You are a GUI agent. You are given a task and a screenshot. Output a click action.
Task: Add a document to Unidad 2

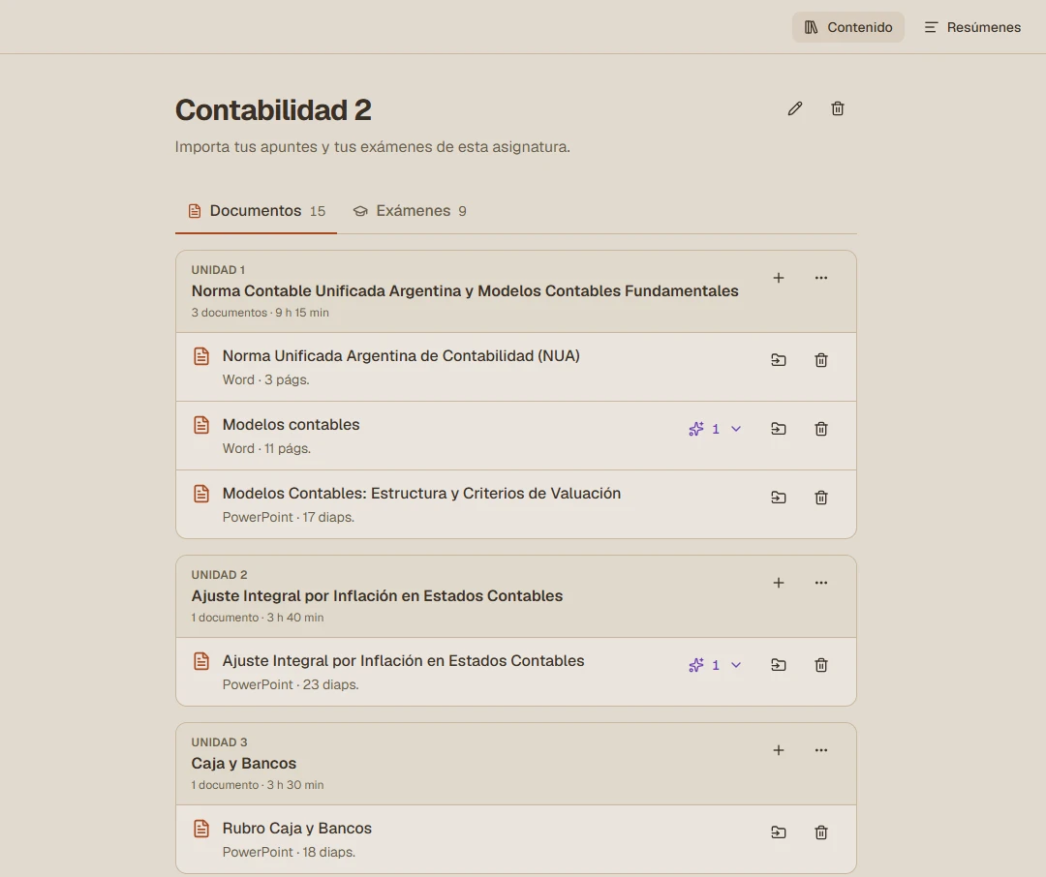pyautogui.click(x=778, y=582)
